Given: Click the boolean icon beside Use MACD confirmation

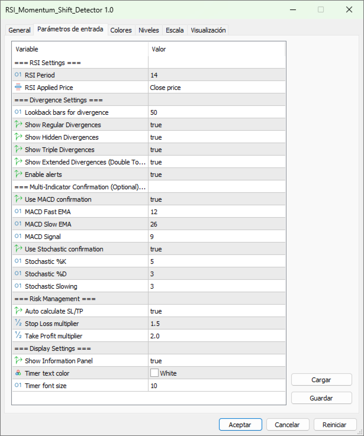Looking at the screenshot, I should tap(18, 199).
